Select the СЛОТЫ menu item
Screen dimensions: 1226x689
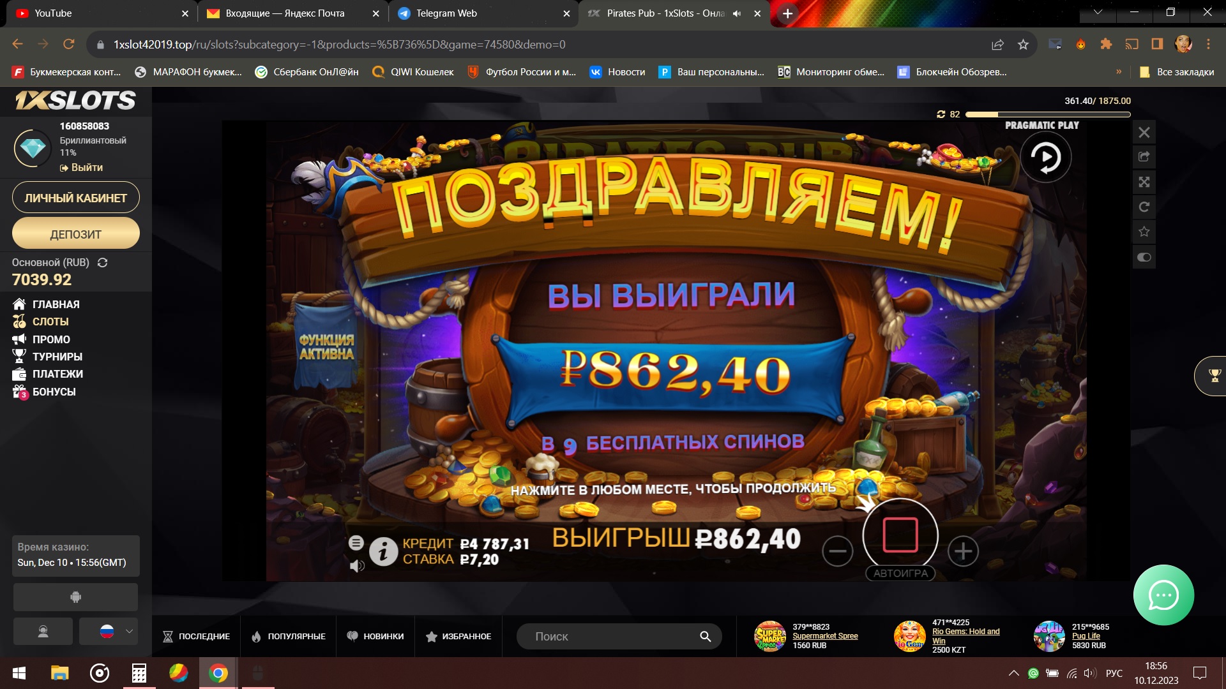(x=50, y=322)
